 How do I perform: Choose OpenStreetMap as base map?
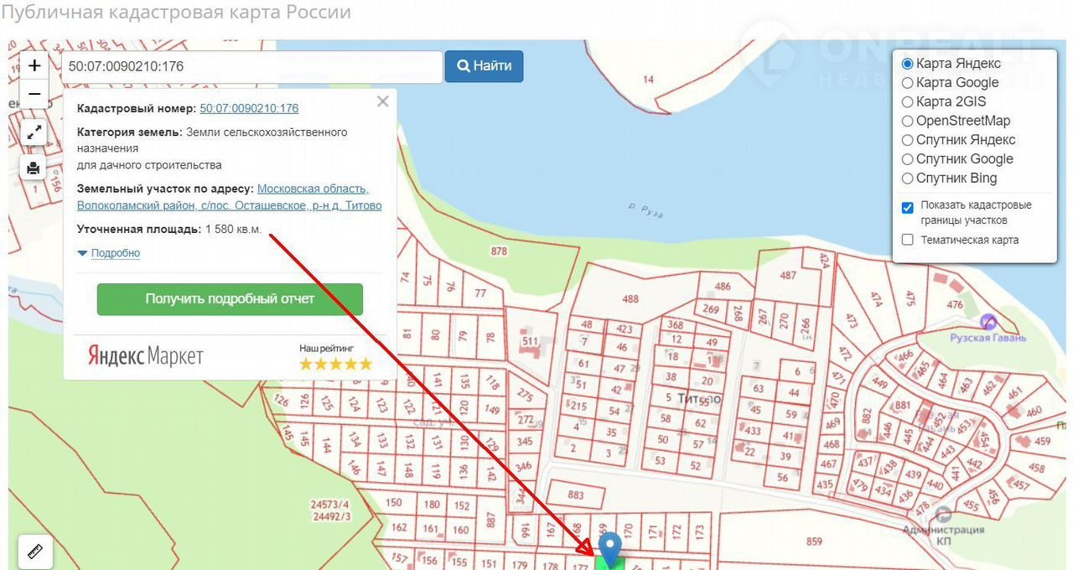tap(907, 121)
